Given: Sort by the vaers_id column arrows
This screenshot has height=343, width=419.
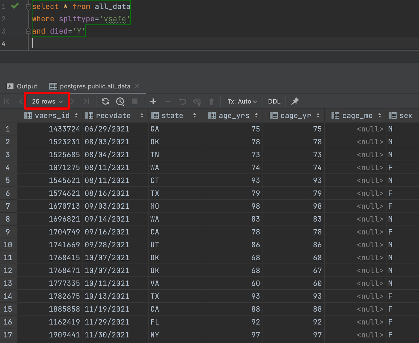Looking at the screenshot, I should (x=76, y=115).
